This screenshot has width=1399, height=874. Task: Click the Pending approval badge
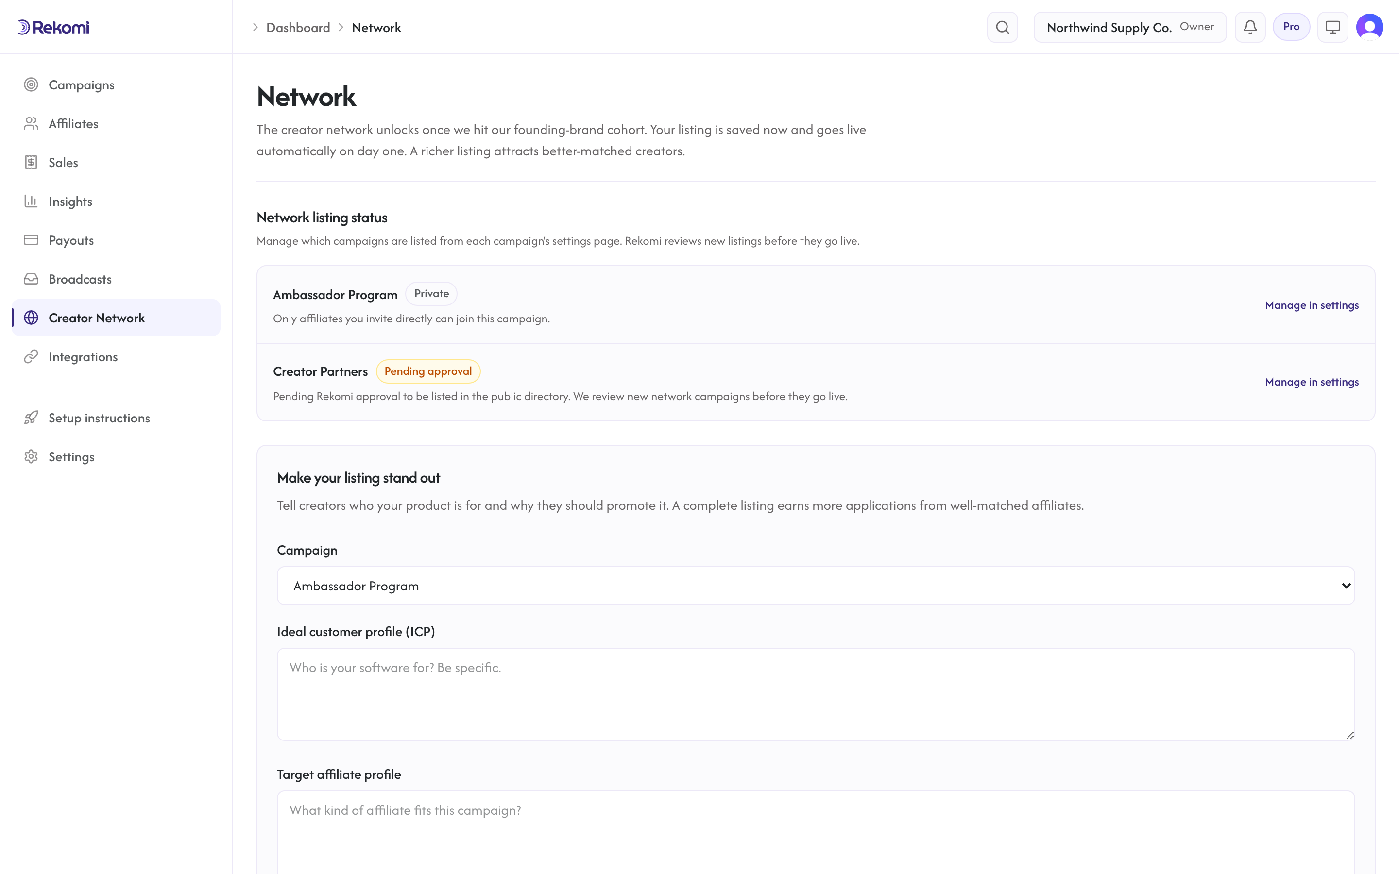[428, 371]
